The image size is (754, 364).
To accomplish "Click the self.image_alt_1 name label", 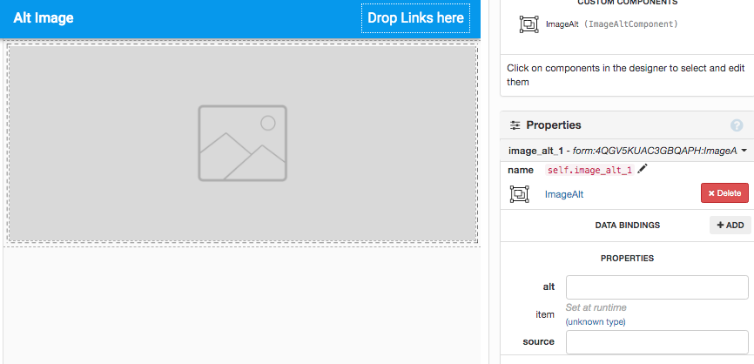I will [x=589, y=170].
